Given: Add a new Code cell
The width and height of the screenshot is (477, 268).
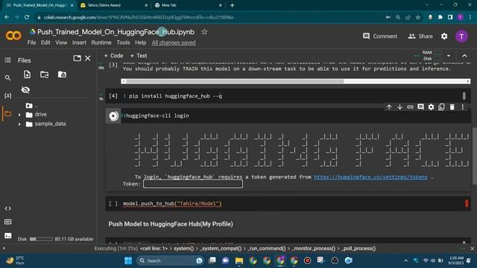Looking at the screenshot, I should click(x=113, y=56).
